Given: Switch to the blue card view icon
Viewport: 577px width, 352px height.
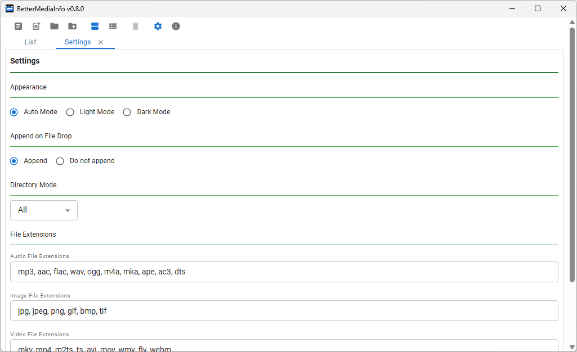Looking at the screenshot, I should pyautogui.click(x=95, y=26).
